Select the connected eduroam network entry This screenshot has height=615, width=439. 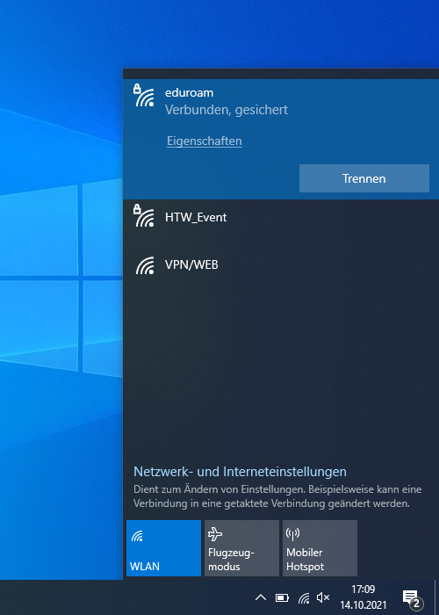[281, 139]
